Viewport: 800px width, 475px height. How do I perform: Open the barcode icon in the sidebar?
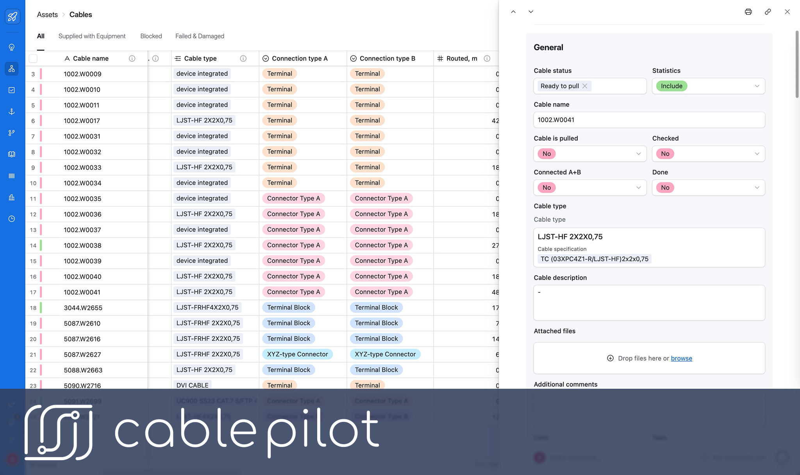point(12,176)
